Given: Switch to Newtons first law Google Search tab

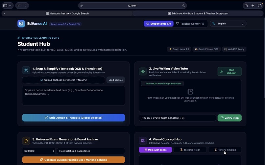Looking at the screenshot, I should point(67,13).
